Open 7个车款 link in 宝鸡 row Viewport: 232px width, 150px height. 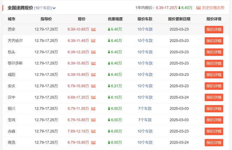point(145,120)
